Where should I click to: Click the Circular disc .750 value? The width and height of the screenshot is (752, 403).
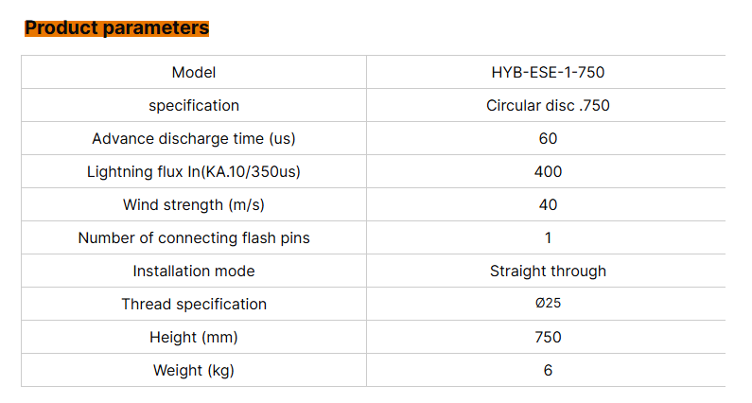tap(548, 106)
